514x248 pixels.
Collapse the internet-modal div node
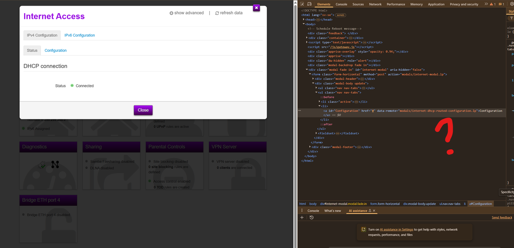click(307, 70)
